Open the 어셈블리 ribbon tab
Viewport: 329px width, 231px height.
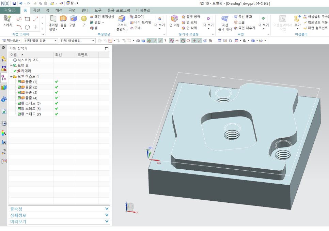click(x=143, y=10)
